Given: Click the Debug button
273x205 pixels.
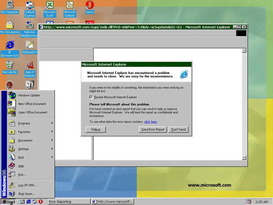Looking at the screenshot, I should [96, 129].
